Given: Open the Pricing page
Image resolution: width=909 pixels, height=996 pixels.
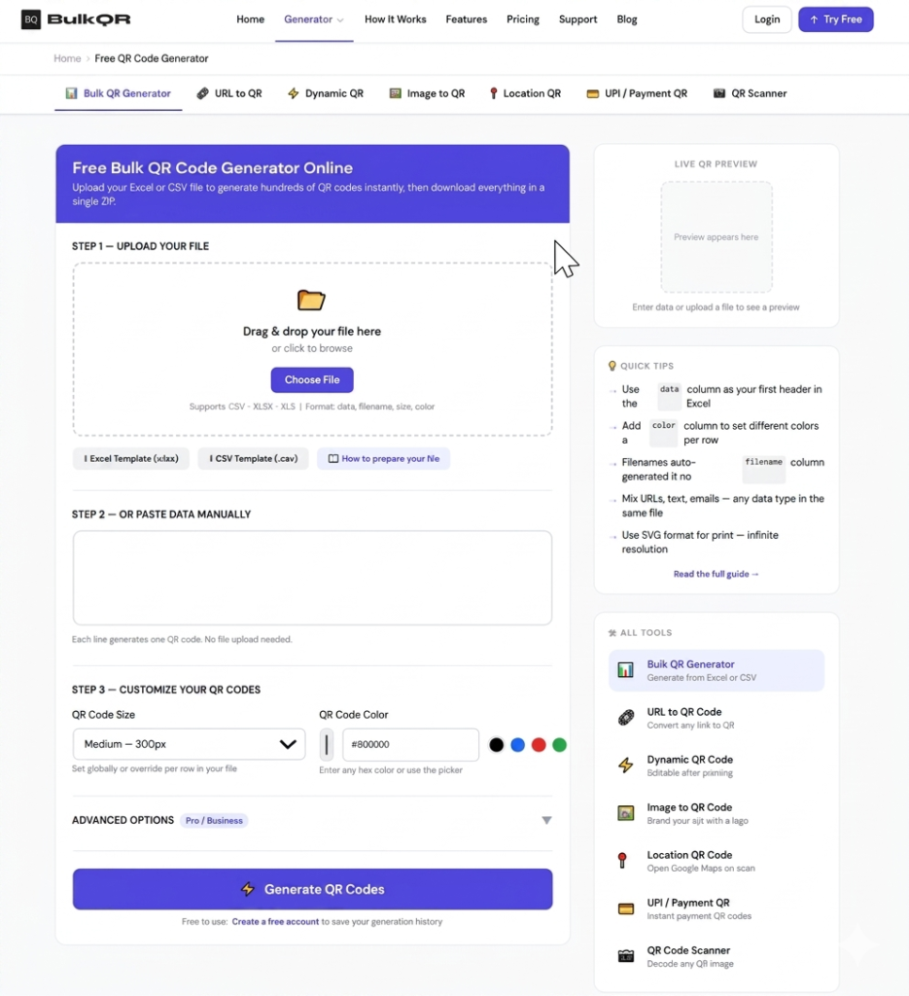Looking at the screenshot, I should click(522, 19).
